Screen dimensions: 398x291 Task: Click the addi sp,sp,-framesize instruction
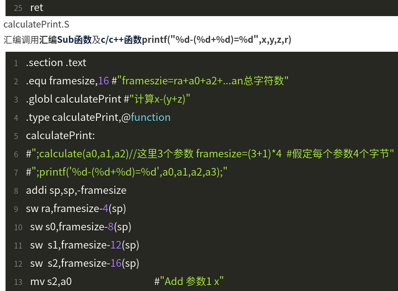click(76, 190)
